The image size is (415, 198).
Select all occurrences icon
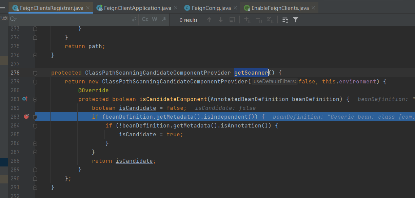pos(270,20)
